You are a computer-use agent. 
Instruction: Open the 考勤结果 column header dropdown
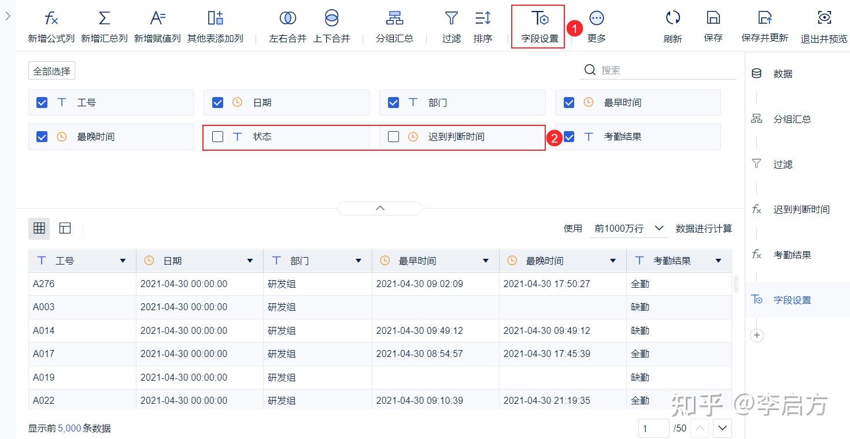[x=718, y=261]
